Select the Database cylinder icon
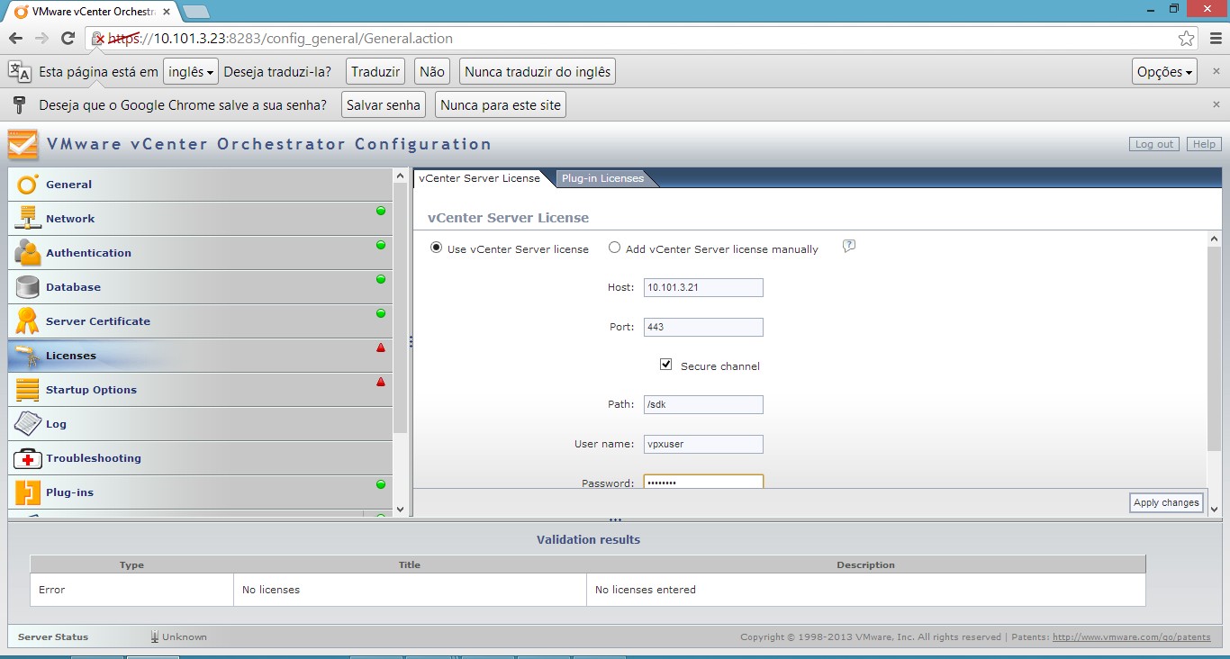 (28, 287)
